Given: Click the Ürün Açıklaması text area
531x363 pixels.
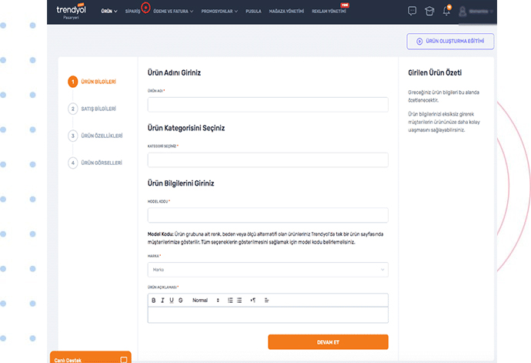Looking at the screenshot, I should [268, 315].
